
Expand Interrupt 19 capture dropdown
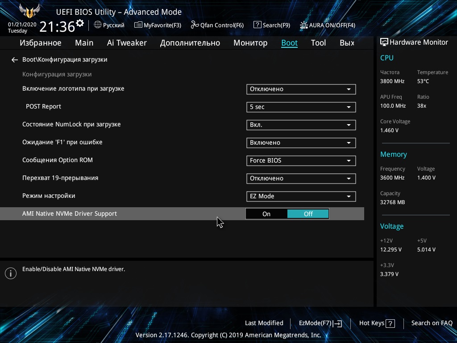(x=301, y=179)
